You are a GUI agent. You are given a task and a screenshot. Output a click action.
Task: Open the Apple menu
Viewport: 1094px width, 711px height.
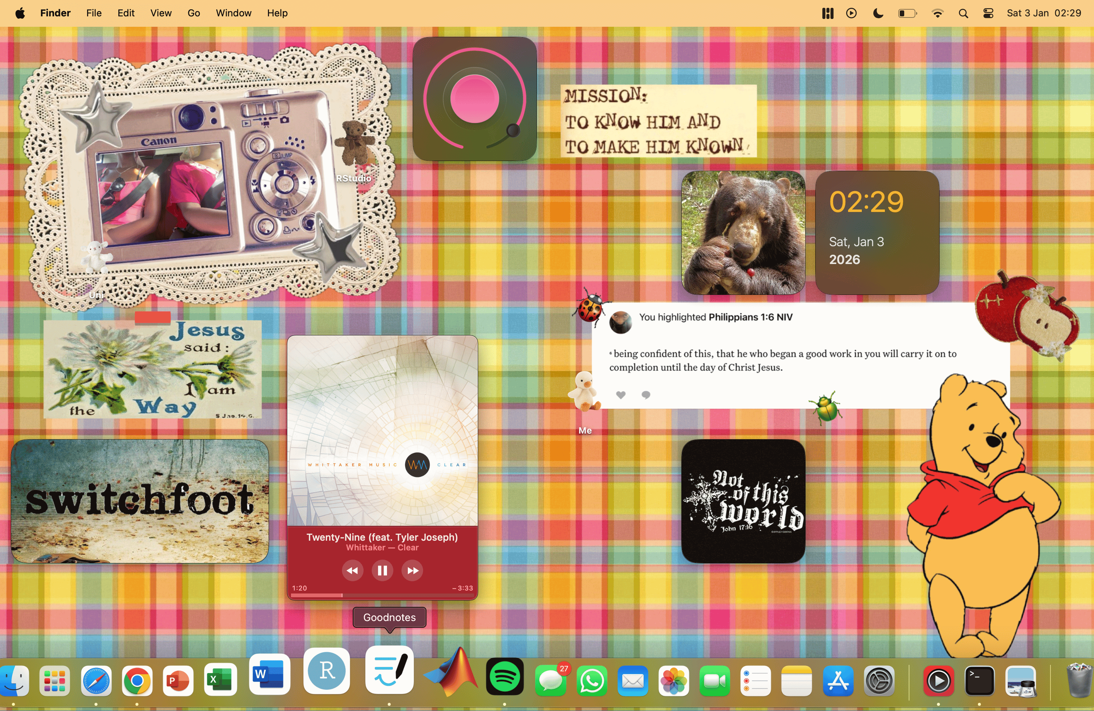tap(20, 13)
